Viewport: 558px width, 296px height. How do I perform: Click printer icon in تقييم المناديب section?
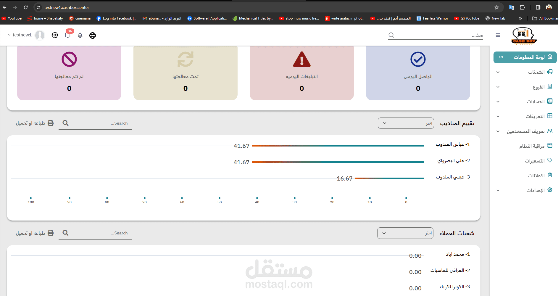pyautogui.click(x=51, y=123)
